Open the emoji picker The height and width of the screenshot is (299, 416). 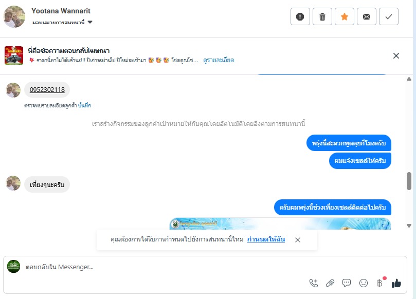pyautogui.click(x=364, y=283)
